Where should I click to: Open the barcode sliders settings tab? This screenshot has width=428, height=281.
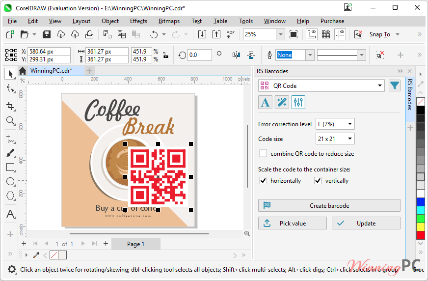click(298, 102)
